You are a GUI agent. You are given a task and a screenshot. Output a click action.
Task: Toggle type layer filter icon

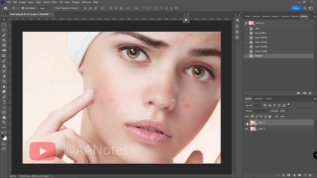[274, 105]
